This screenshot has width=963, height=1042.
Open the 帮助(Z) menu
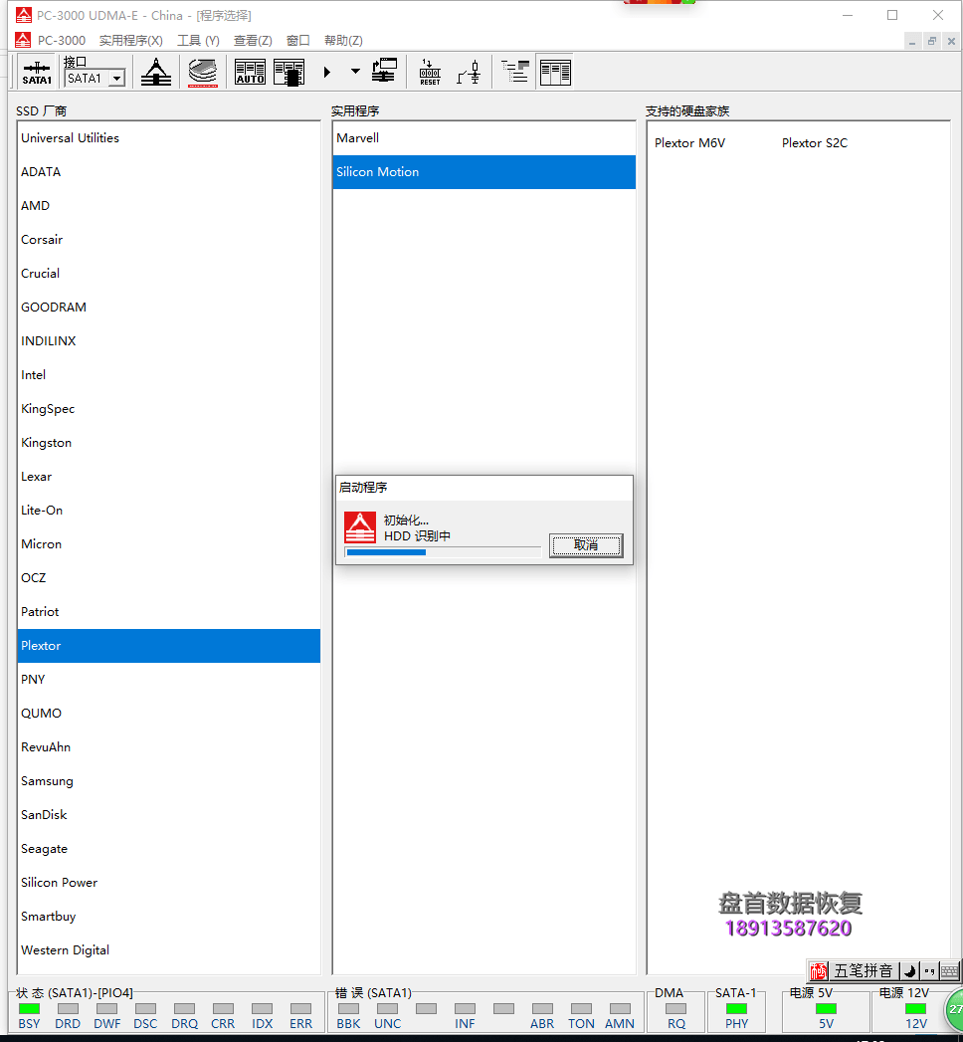[343, 41]
